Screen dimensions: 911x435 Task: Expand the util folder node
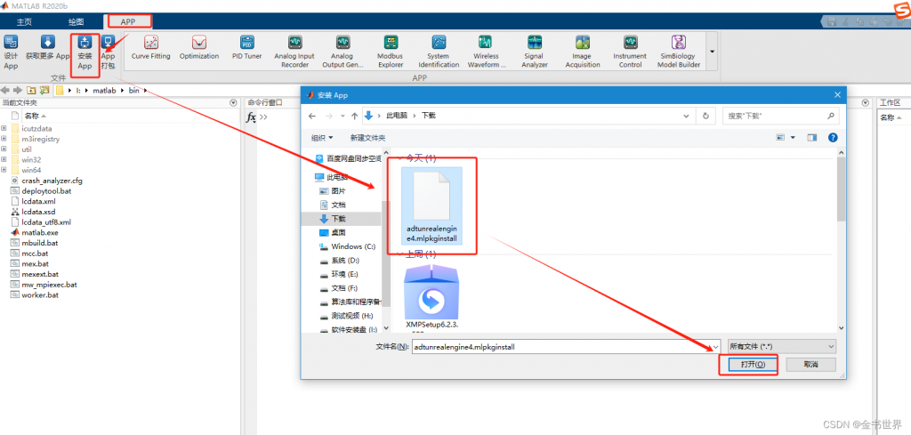(x=4, y=149)
